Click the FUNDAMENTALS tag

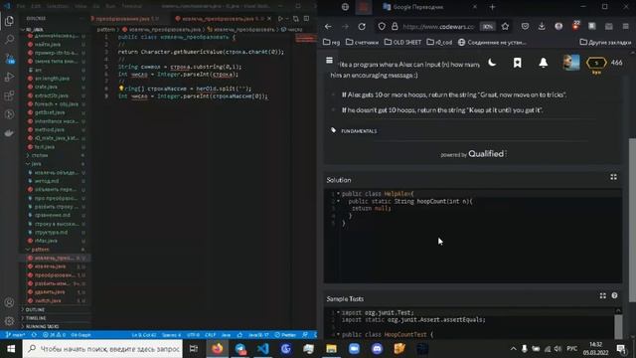tap(359, 131)
